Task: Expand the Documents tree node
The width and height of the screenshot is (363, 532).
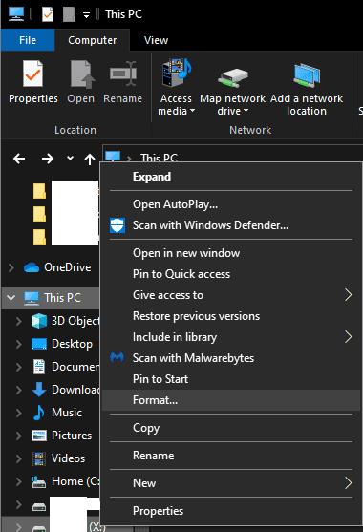Action: [19, 367]
